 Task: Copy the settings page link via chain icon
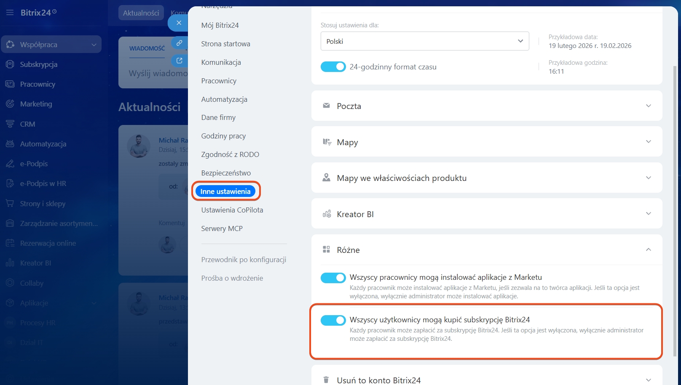coord(179,43)
